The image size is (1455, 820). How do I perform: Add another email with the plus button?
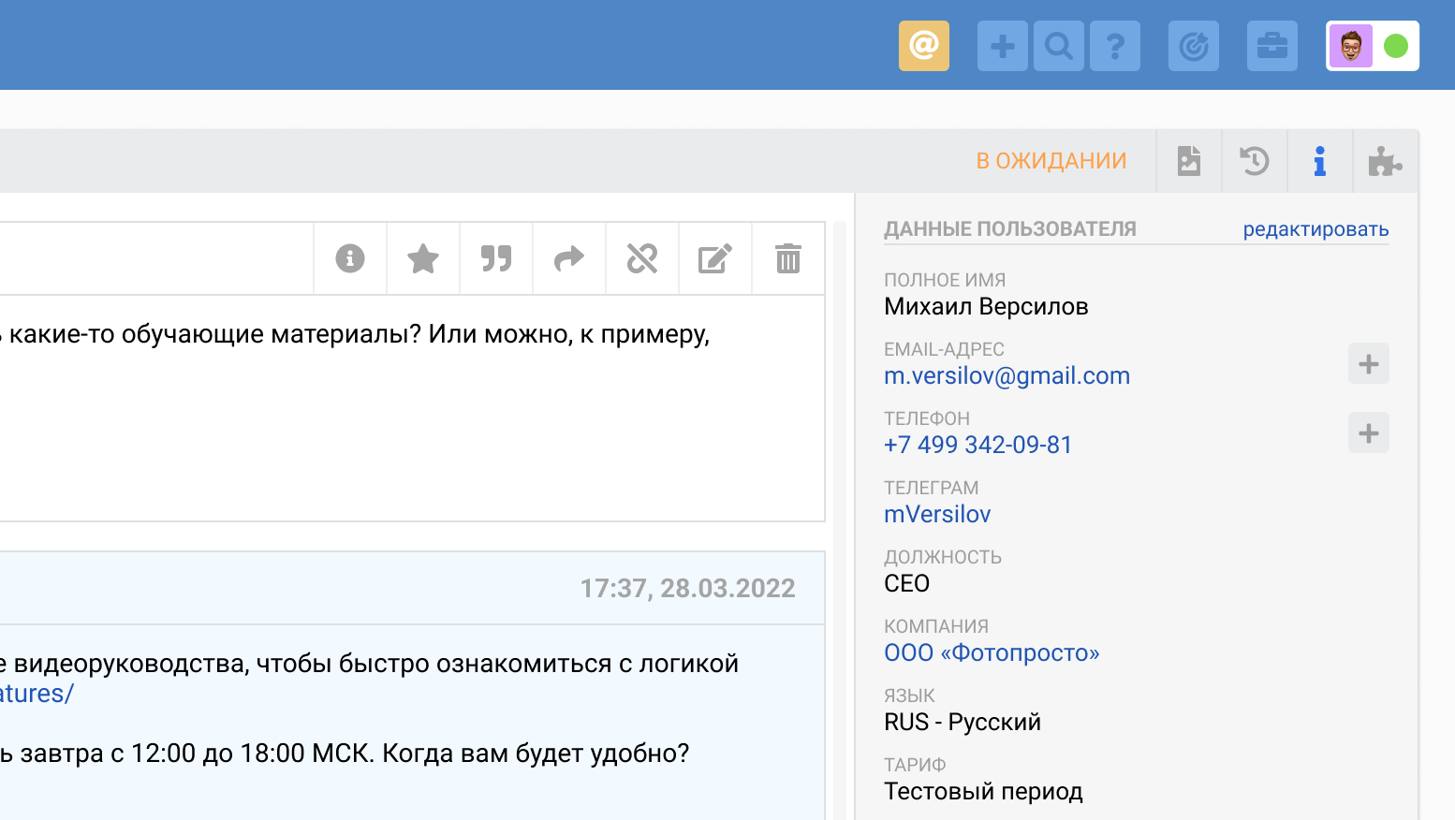(1368, 363)
